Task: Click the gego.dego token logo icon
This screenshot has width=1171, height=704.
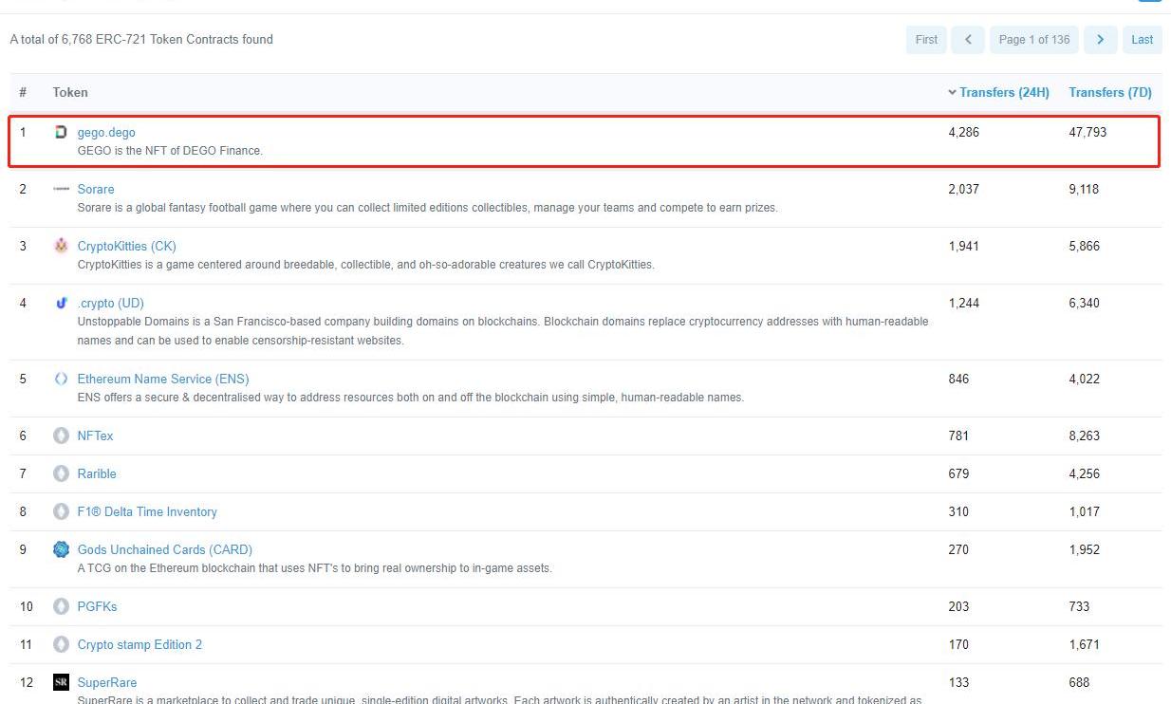Action: point(61,132)
